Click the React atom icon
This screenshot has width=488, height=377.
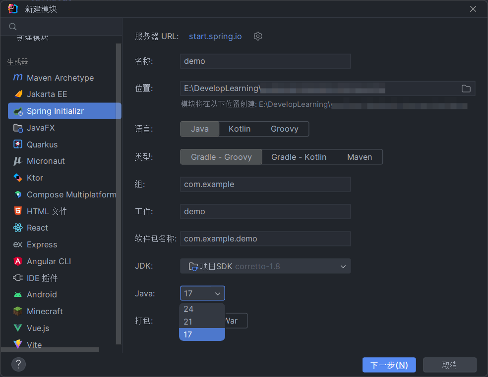pos(18,228)
